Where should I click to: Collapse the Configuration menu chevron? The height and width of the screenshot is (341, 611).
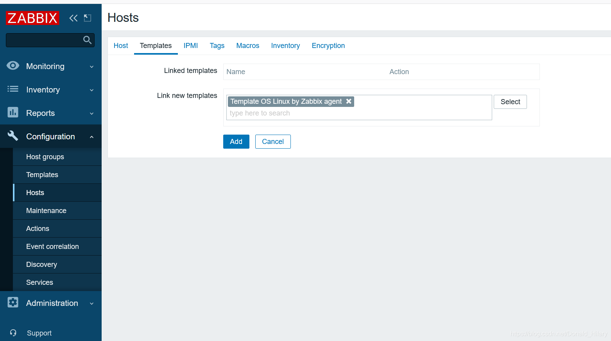pyautogui.click(x=91, y=137)
